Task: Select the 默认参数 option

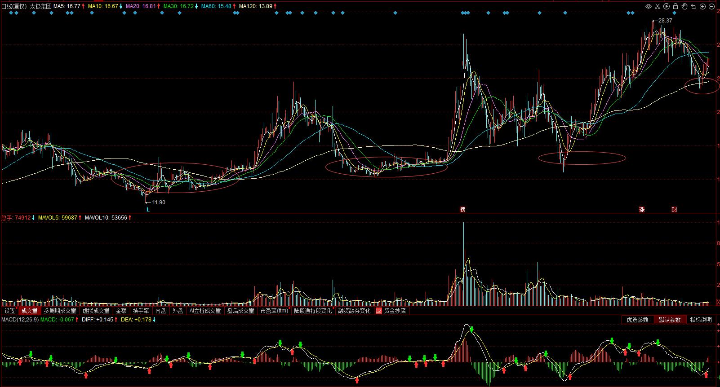Action: (670, 320)
